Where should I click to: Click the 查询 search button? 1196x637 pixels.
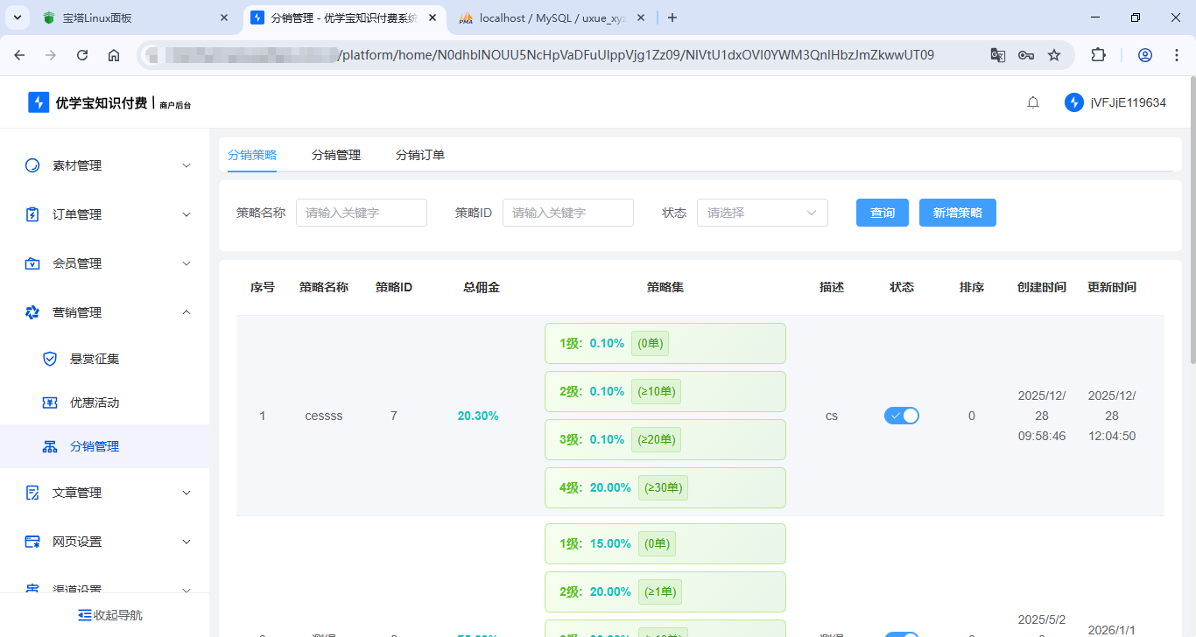(x=882, y=213)
